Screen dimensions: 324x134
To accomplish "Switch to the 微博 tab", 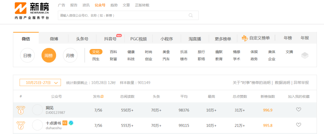I will 54,39.
